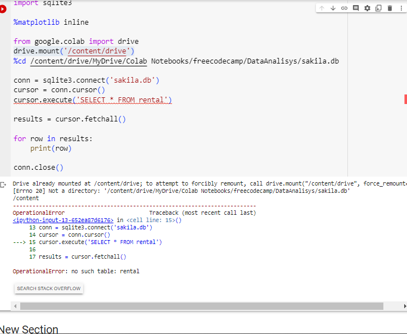Copy link to cell icon
Viewport: 407px width, 334px height.
pos(344,8)
